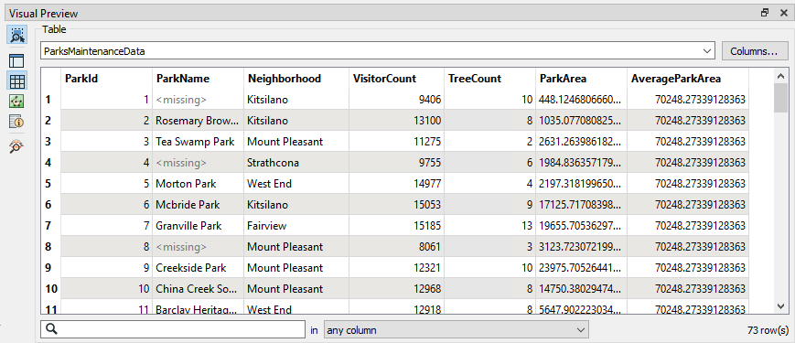Screen dimensions: 795x343
Task: Click the search magnifier icon in search box
Action: point(50,330)
